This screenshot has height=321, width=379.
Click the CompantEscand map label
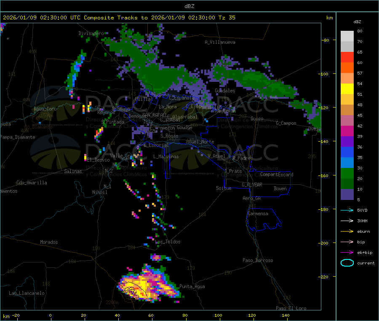click(277, 174)
